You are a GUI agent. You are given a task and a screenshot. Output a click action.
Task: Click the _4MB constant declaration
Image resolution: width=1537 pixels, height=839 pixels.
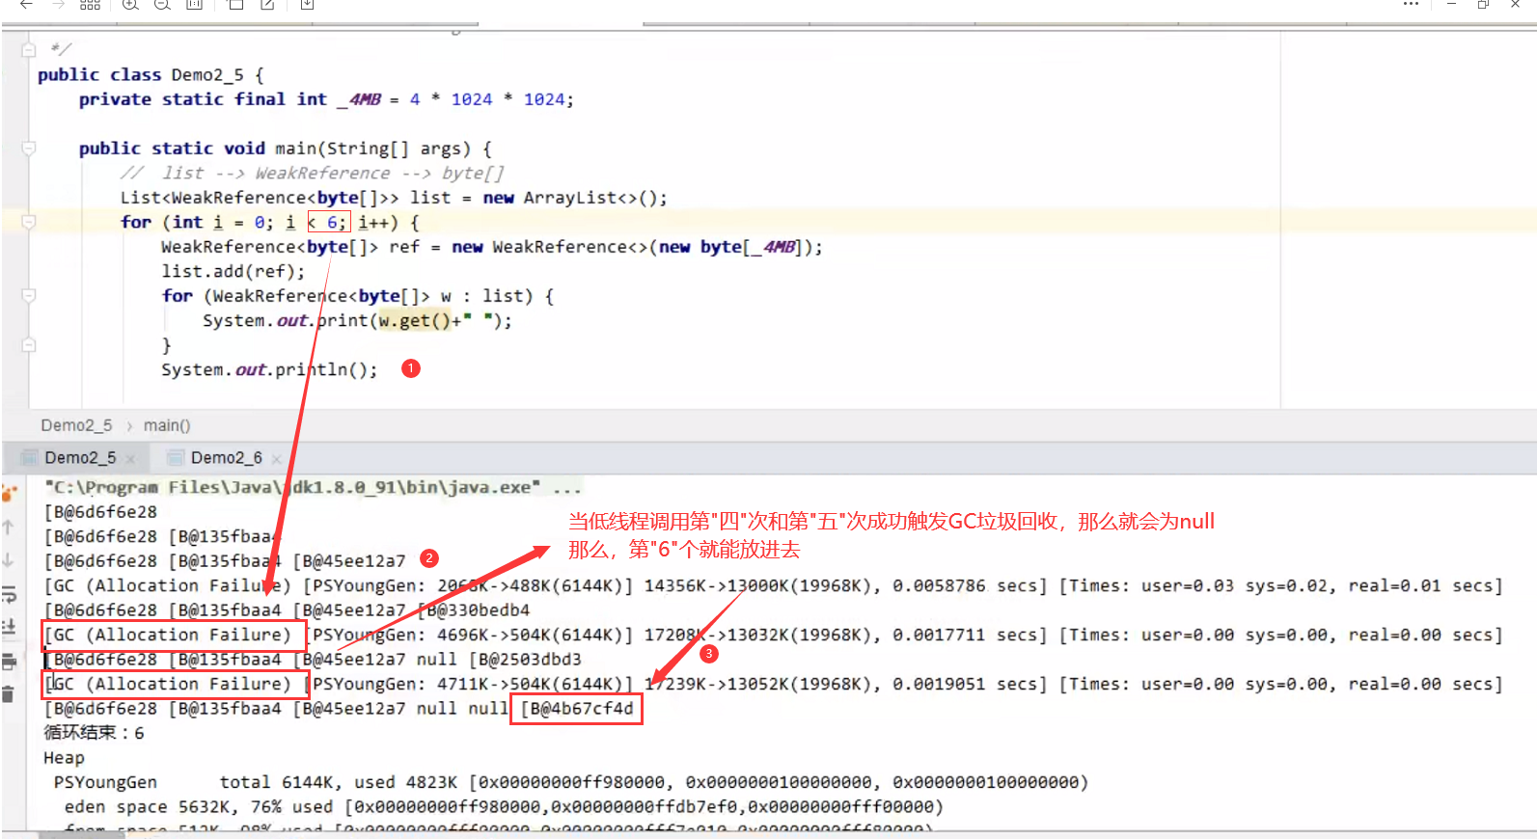click(x=359, y=99)
